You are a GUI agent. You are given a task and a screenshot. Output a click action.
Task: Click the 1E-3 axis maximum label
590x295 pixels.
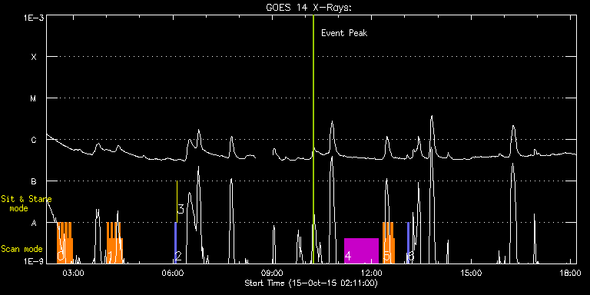33,18
